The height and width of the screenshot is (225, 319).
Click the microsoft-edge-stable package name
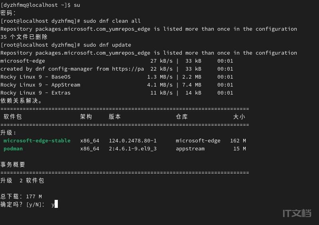point(37,140)
